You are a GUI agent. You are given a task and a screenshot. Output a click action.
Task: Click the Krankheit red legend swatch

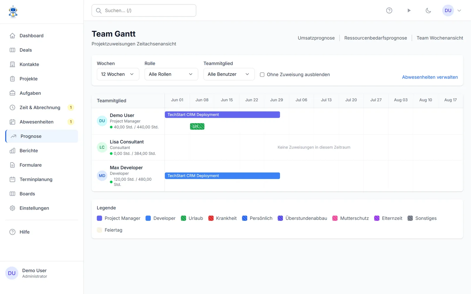211,218
